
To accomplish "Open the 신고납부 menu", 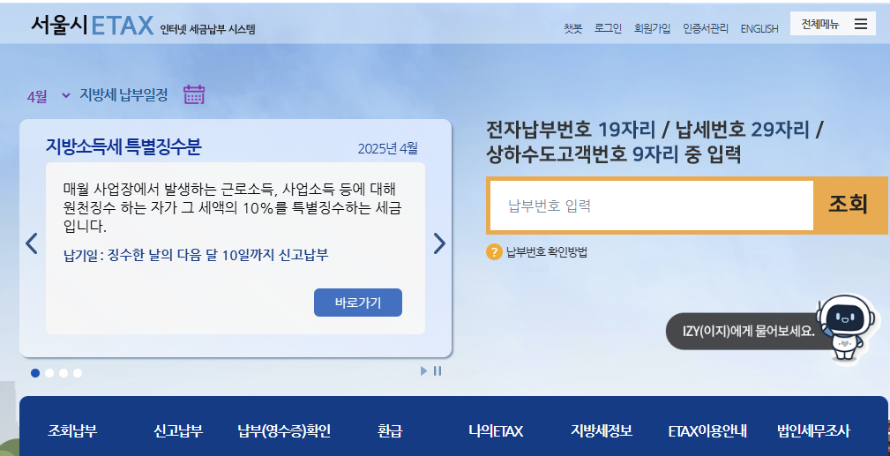I will (177, 431).
